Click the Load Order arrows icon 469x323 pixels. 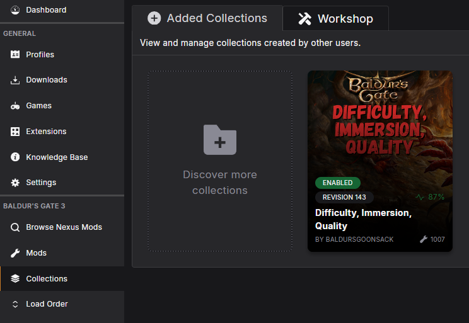15,304
